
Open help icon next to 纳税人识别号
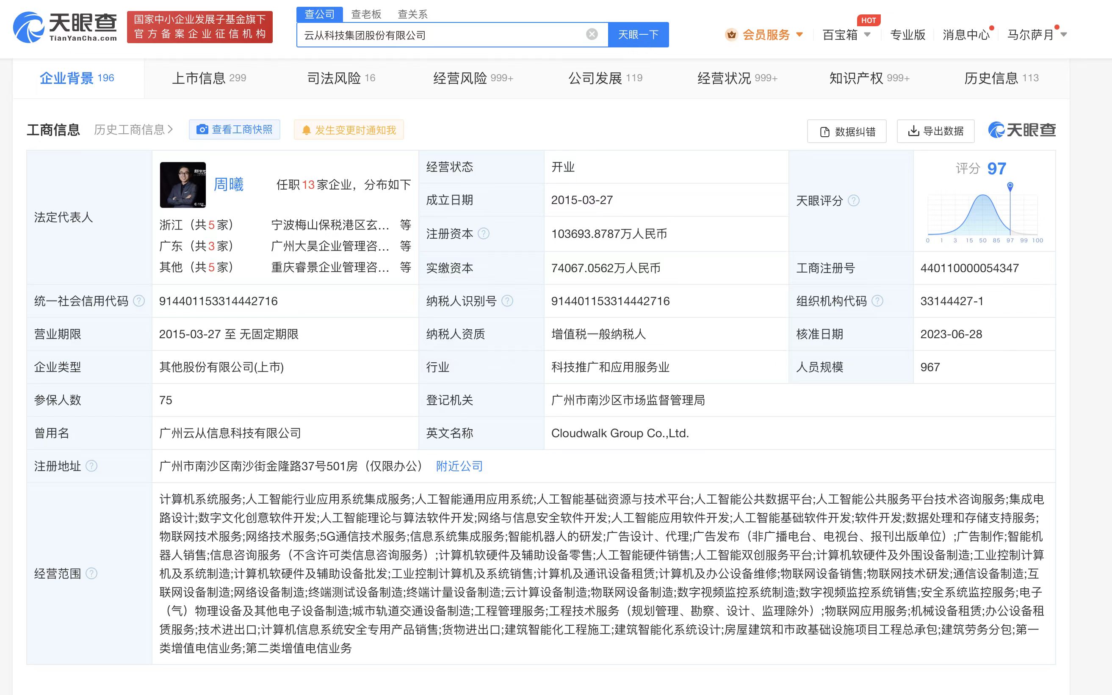[507, 301]
